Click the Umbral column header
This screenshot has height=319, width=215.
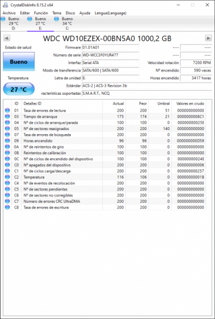tap(160, 103)
